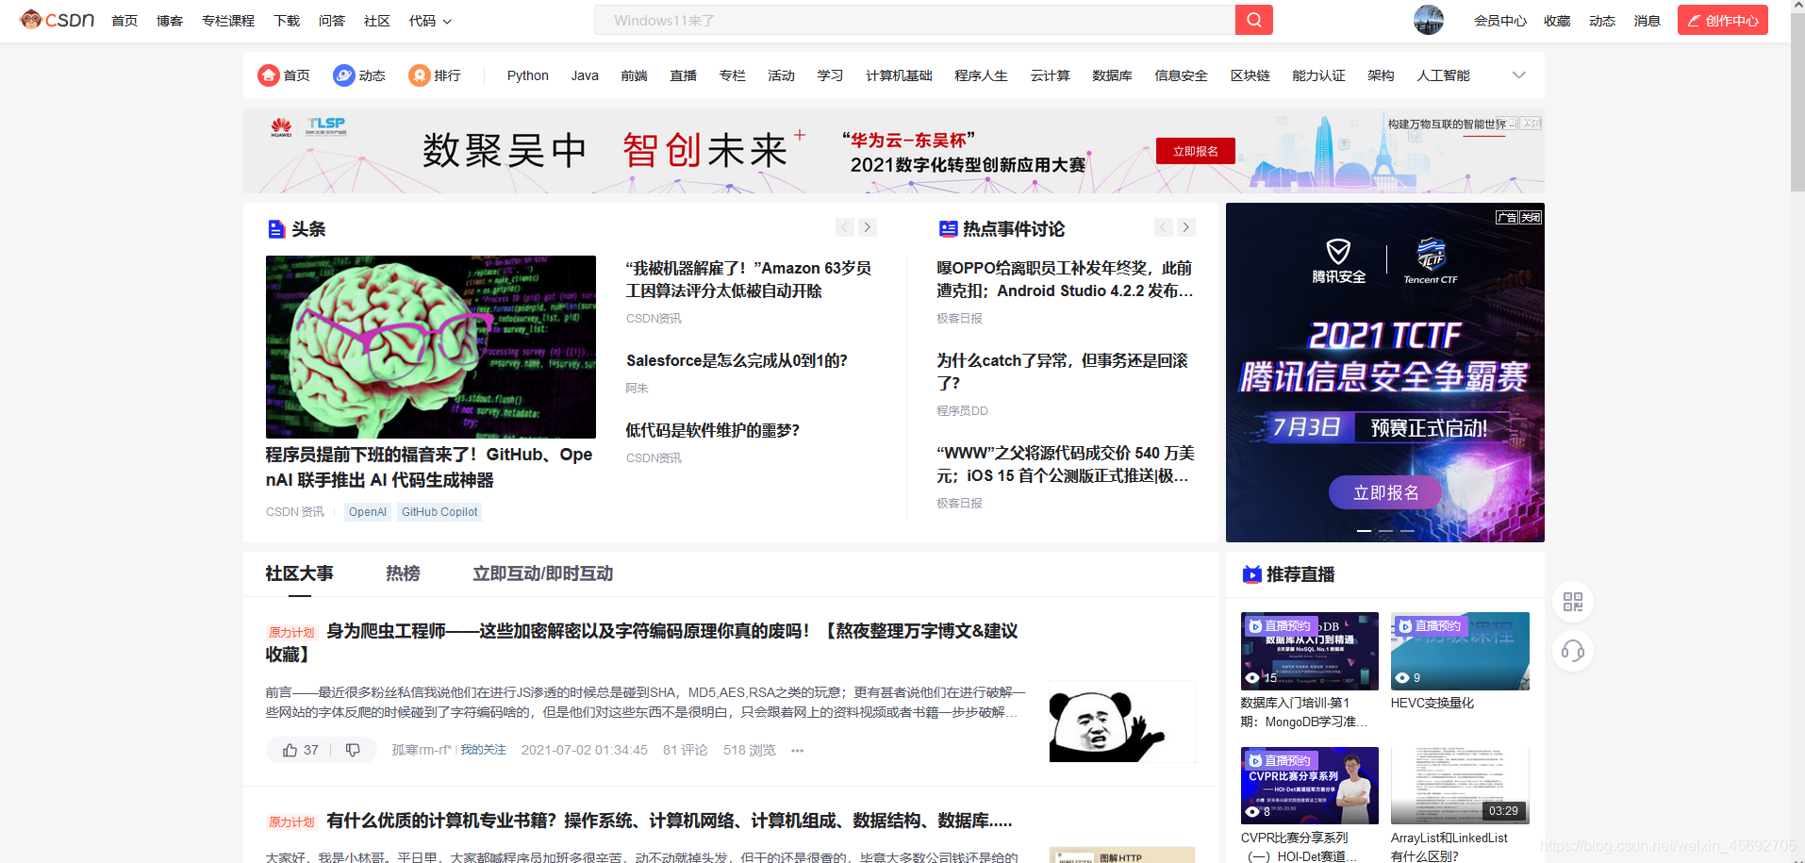The image size is (1805, 863).
Task: Open the 动态 feed icon in sub-navigation
Action: click(344, 75)
